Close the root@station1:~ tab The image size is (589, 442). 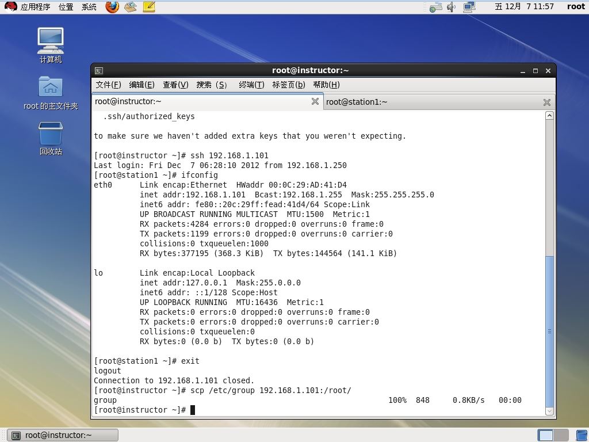click(x=547, y=102)
